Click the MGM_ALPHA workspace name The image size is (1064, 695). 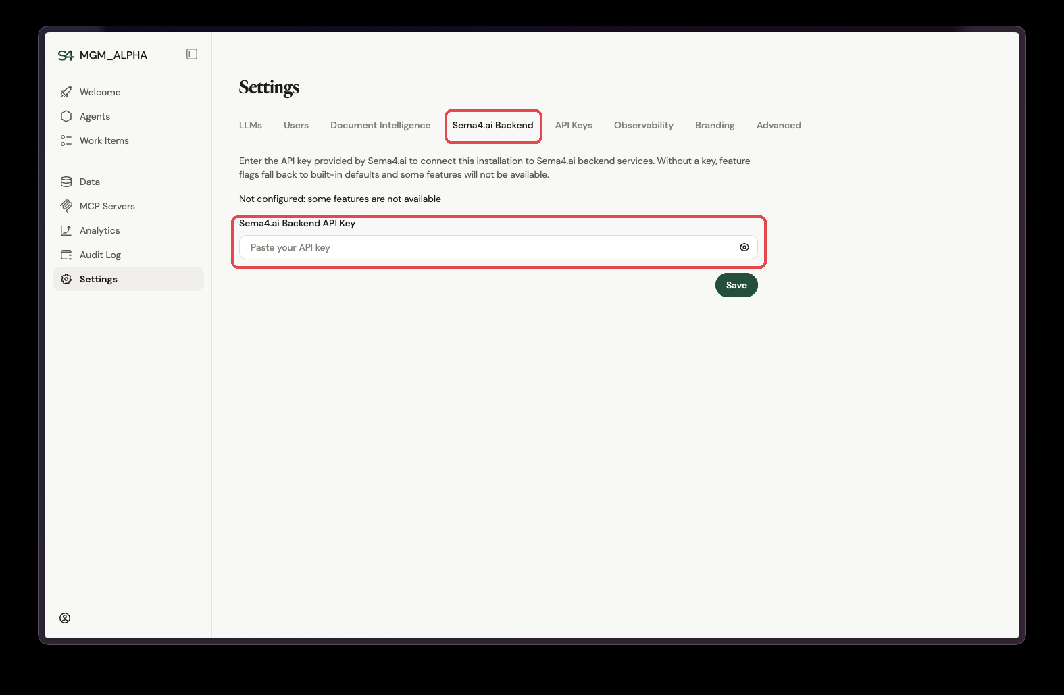click(x=113, y=55)
